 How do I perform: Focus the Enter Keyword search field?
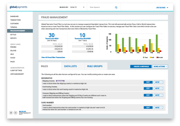pyautogui.click(x=101, y=7)
